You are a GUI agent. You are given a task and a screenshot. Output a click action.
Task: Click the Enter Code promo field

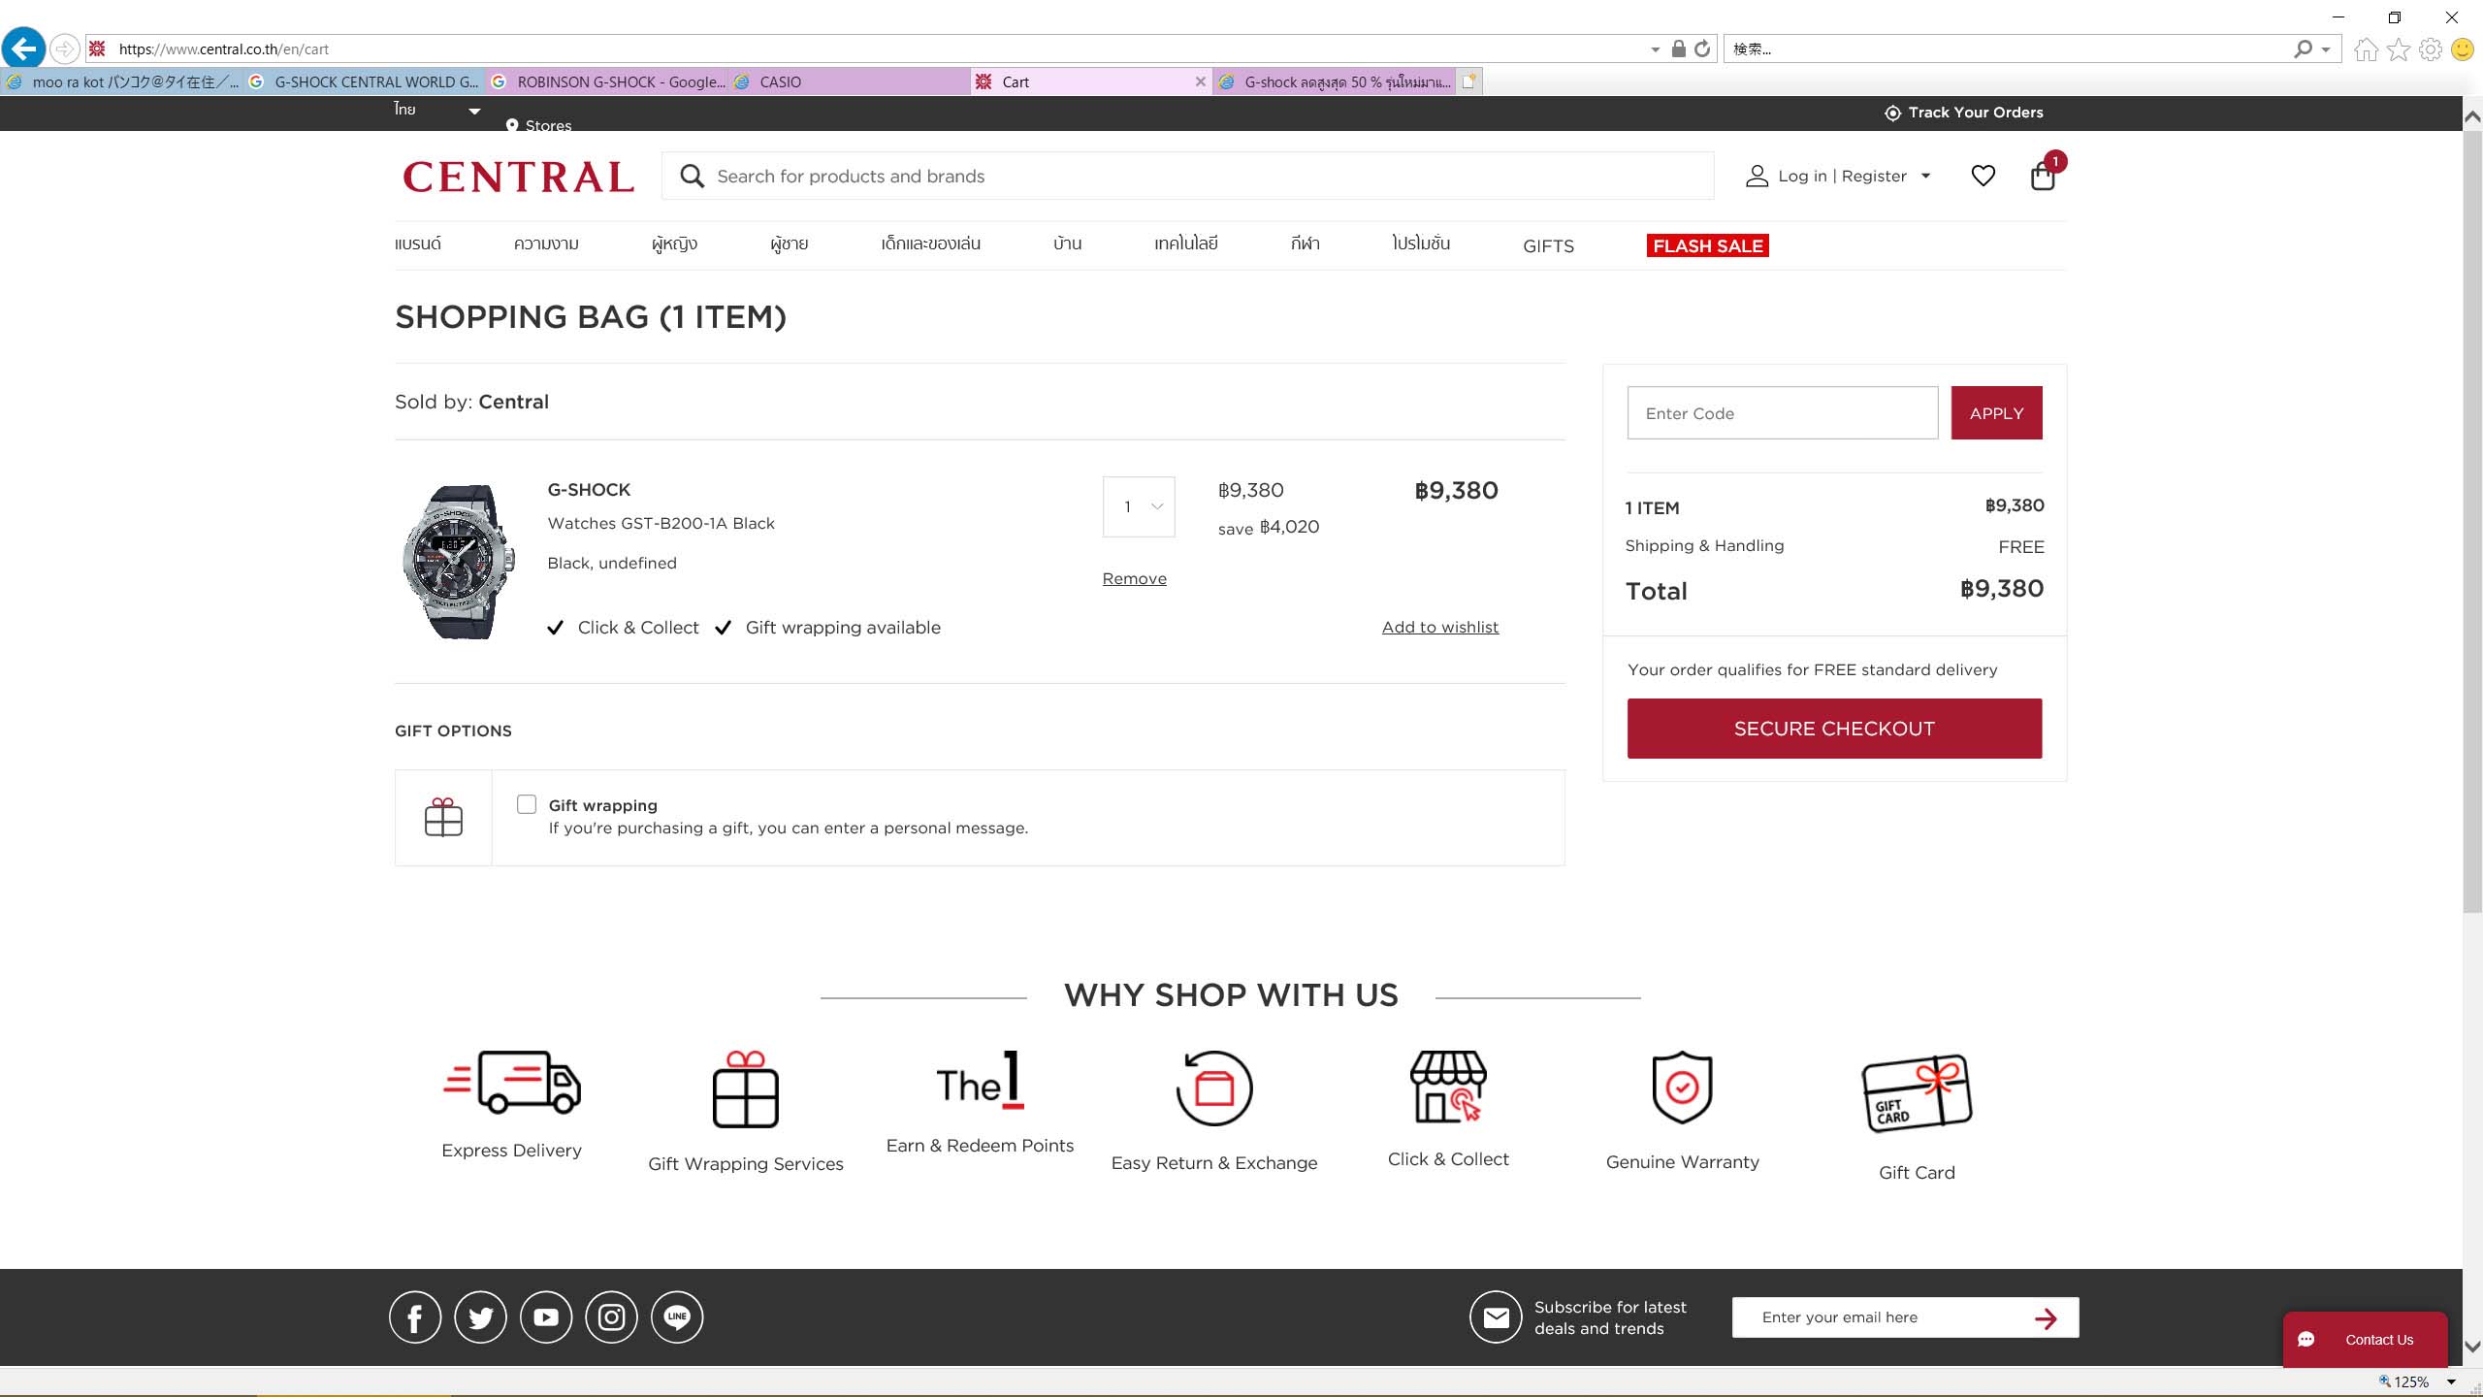coord(1782,412)
